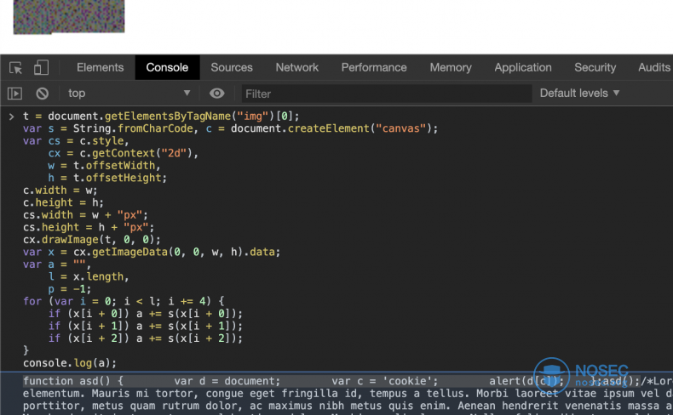Go to the Network tab
673x415 pixels.
click(x=297, y=67)
